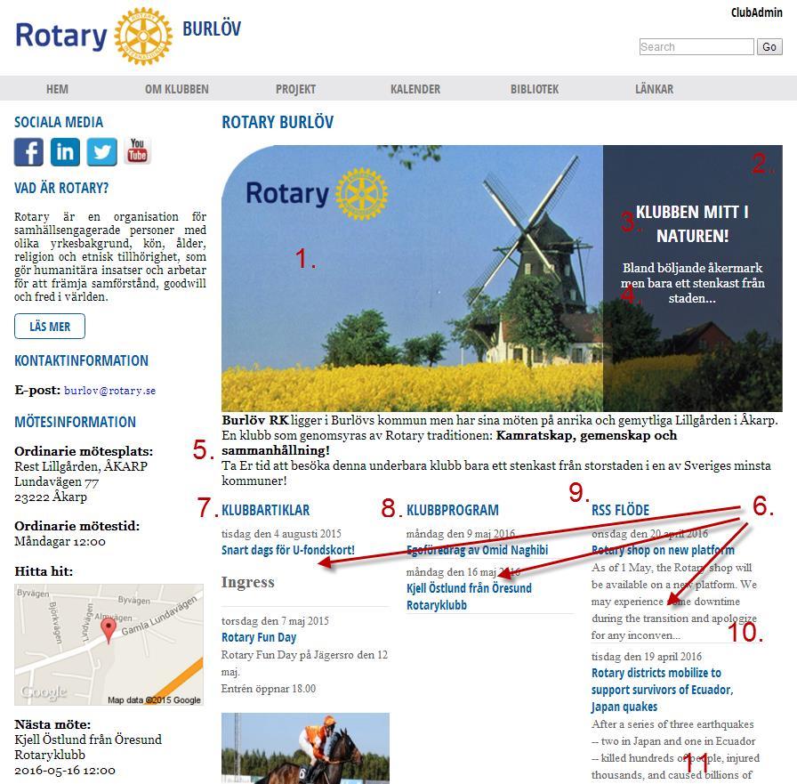Click the LÄS MER button
797x784 pixels.
[x=50, y=327]
